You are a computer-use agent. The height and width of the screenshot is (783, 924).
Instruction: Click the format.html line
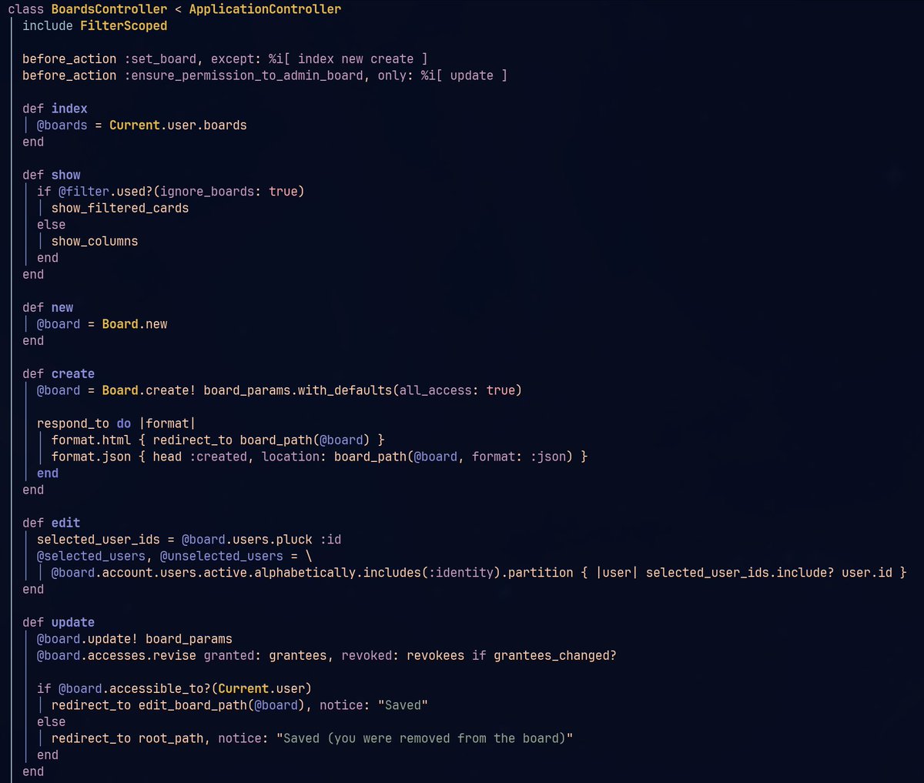[218, 440]
